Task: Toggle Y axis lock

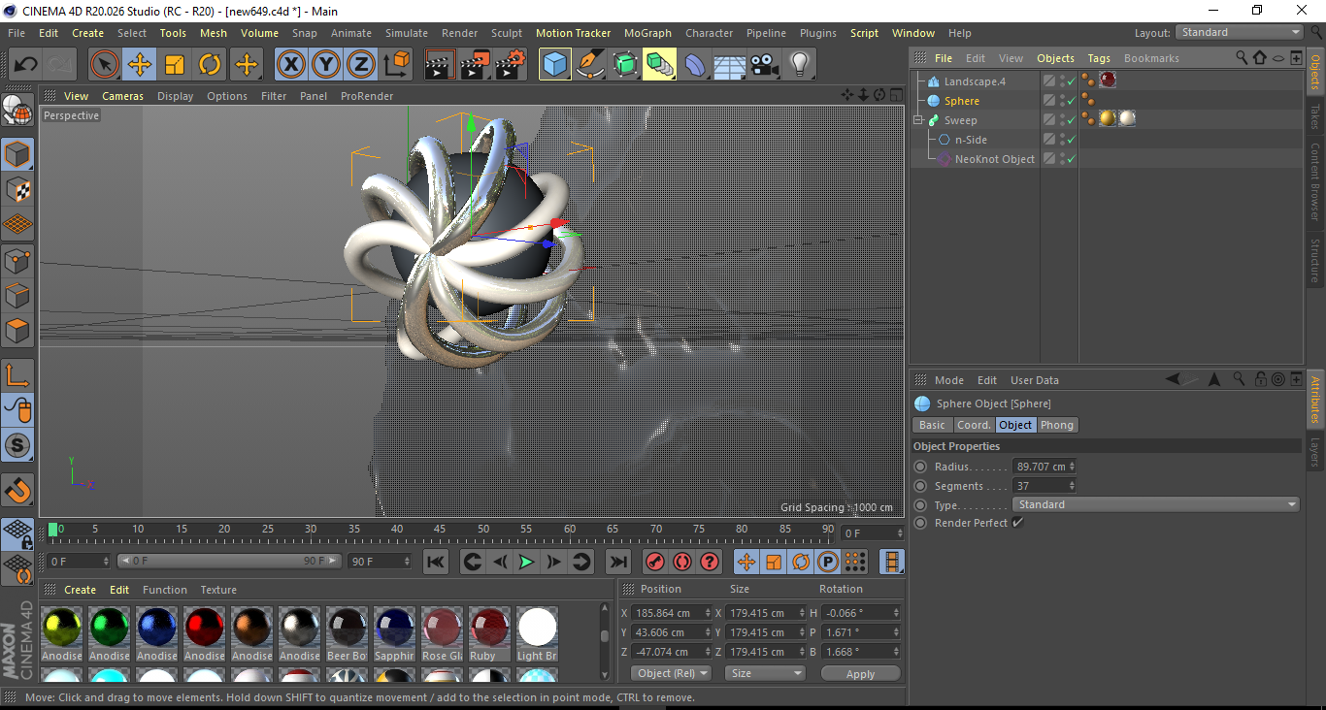Action: pyautogui.click(x=326, y=65)
